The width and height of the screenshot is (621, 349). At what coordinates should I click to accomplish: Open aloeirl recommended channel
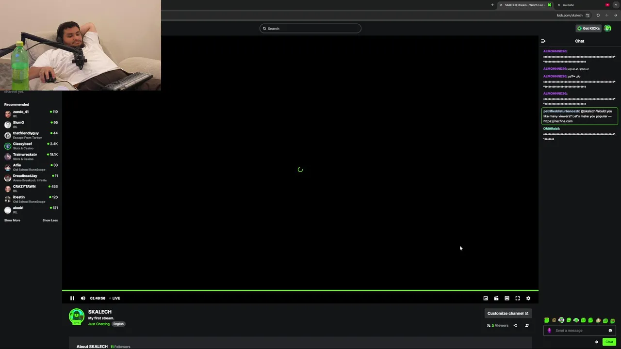pyautogui.click(x=31, y=210)
